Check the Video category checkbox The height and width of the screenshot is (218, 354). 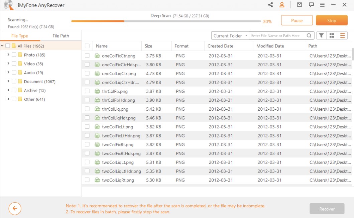[14, 64]
